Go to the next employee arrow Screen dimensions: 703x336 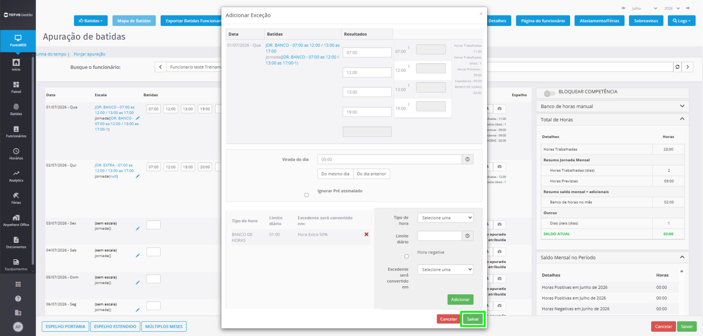[x=688, y=67]
